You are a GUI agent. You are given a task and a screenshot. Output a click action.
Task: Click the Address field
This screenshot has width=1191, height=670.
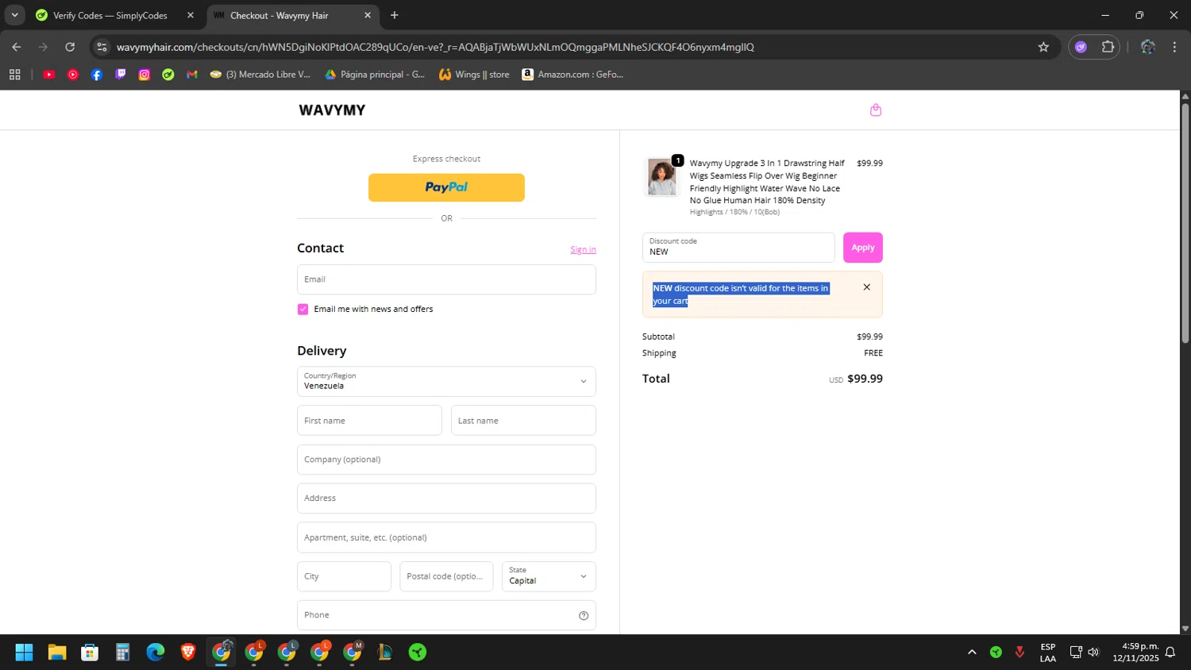click(x=446, y=499)
